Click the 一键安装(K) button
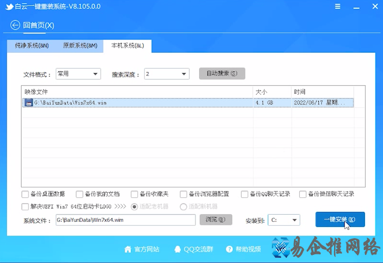 pyautogui.click(x=340, y=219)
